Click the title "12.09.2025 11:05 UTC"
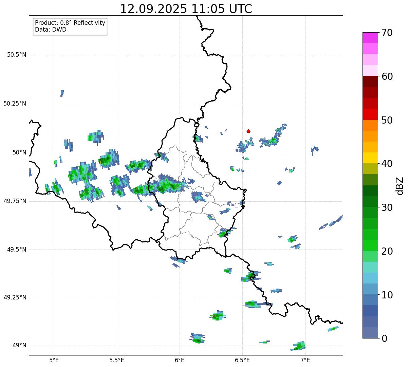408x367 pixels. (186, 8)
